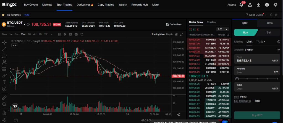Switch chart to Depth view

tap(169, 34)
